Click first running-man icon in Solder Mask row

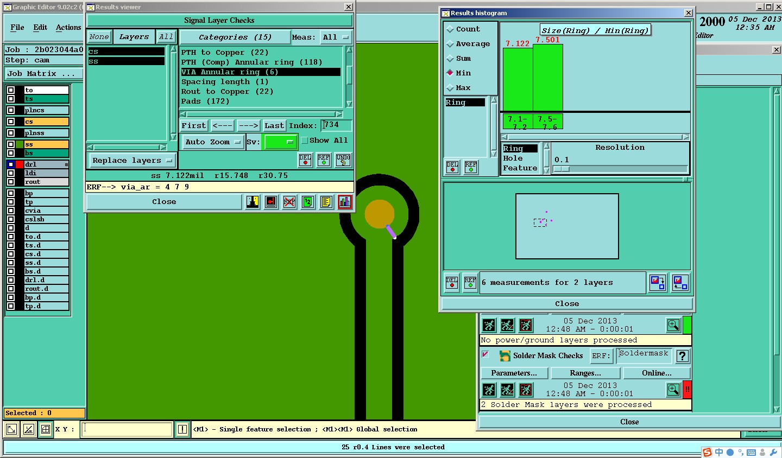pos(489,390)
